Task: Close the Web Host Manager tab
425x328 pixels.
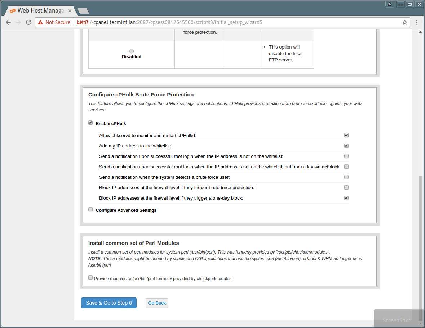Action: coord(70,11)
